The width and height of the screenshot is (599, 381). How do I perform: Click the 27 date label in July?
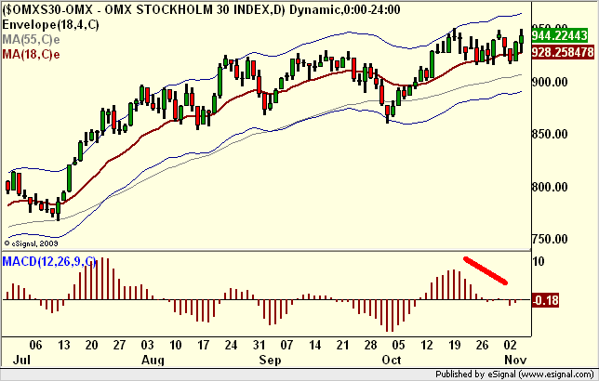pyautogui.click(x=120, y=345)
